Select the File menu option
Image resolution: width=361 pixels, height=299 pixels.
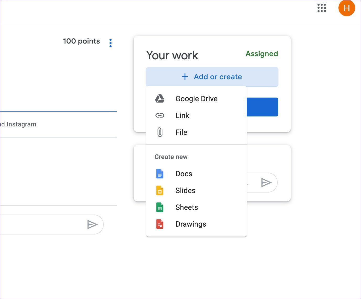[x=196, y=132]
